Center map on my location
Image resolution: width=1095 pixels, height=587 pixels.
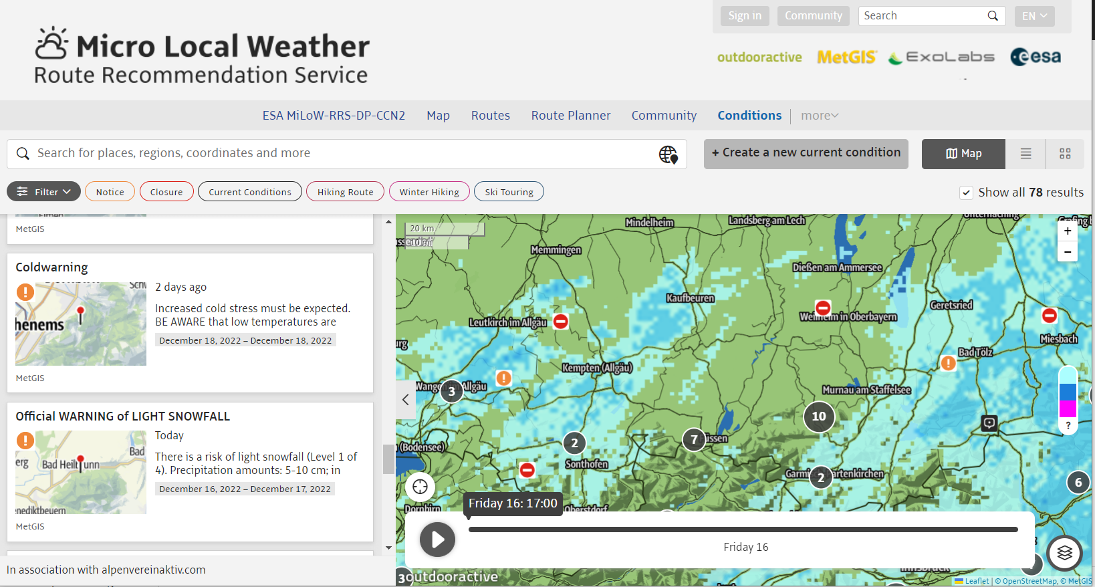click(420, 487)
